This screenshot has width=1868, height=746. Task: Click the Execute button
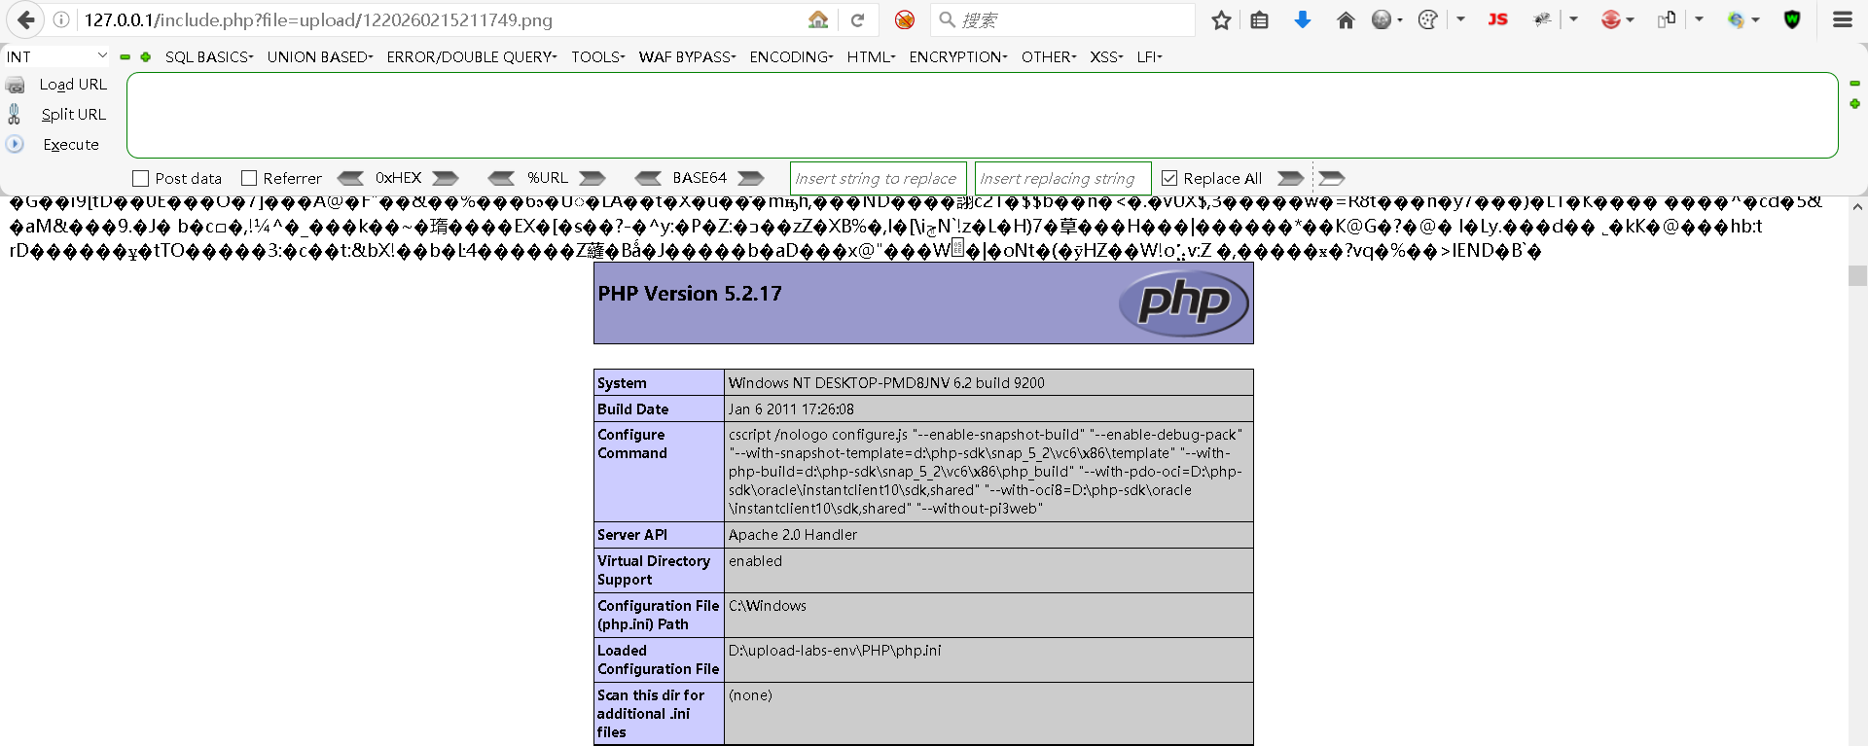[x=71, y=145]
